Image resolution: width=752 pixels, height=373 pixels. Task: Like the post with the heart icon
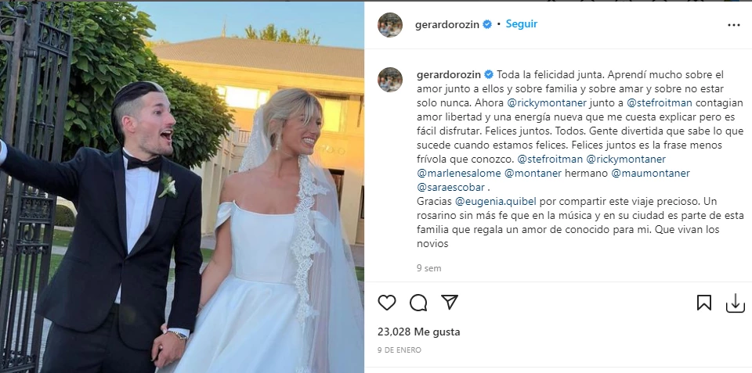386,303
